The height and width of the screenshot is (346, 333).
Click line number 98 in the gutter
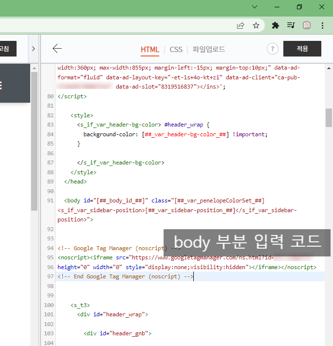pos(50,286)
